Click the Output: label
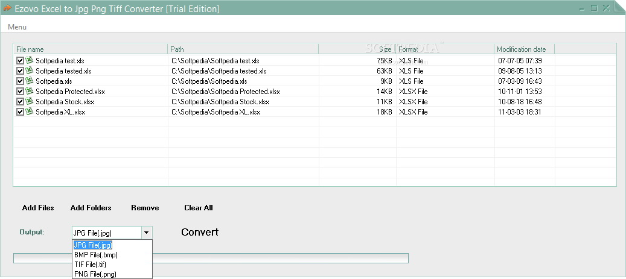 coord(32,232)
